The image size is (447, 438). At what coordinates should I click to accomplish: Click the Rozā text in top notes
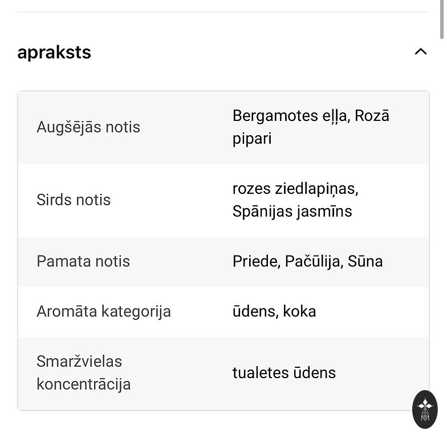372,116
